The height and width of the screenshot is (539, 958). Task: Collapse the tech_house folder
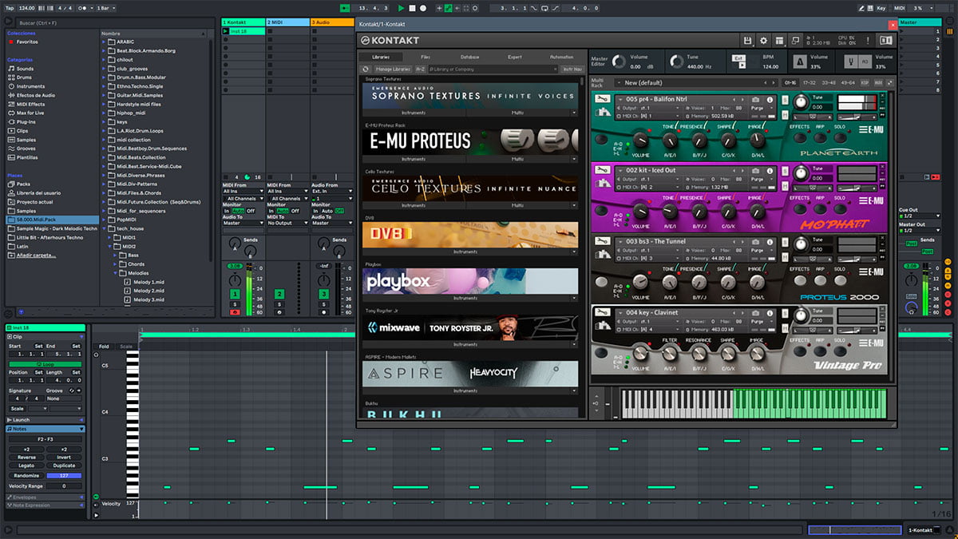pos(105,228)
